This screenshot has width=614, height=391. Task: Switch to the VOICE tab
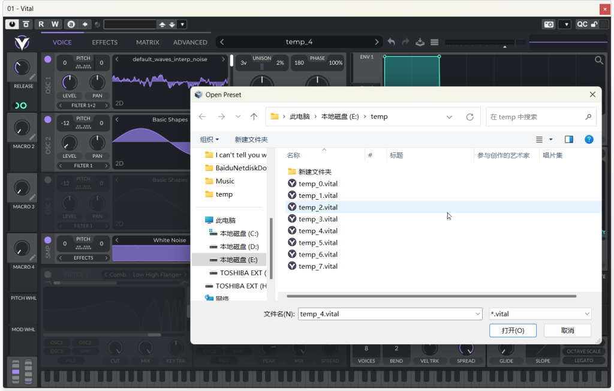62,43
